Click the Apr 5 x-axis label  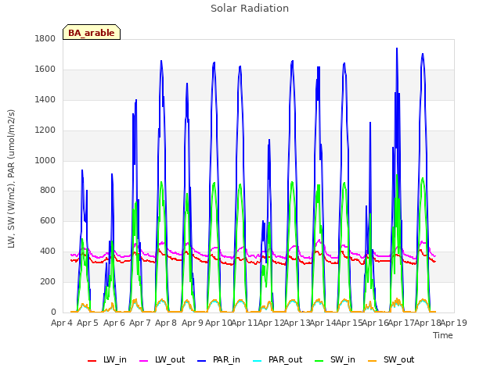point(88,323)
